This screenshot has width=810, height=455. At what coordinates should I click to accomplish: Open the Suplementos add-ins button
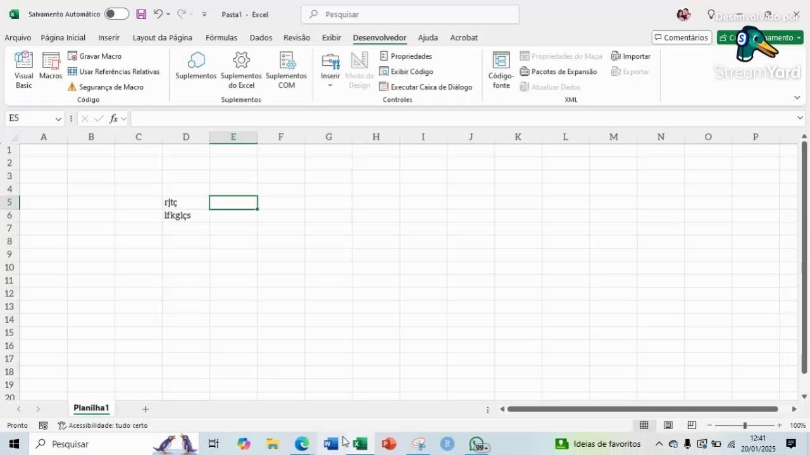(x=196, y=66)
